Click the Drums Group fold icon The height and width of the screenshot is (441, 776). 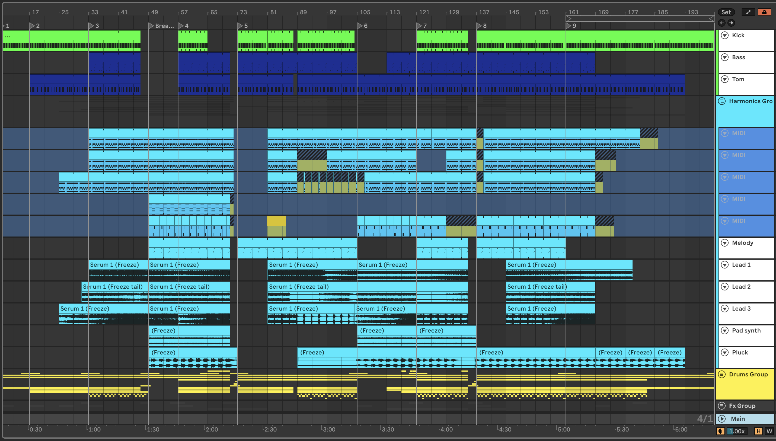722,374
